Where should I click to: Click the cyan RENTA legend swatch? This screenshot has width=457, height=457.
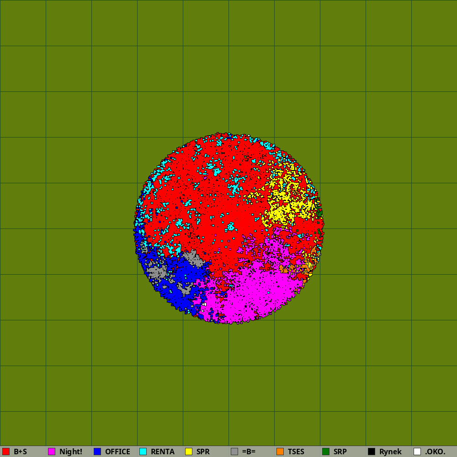143,452
